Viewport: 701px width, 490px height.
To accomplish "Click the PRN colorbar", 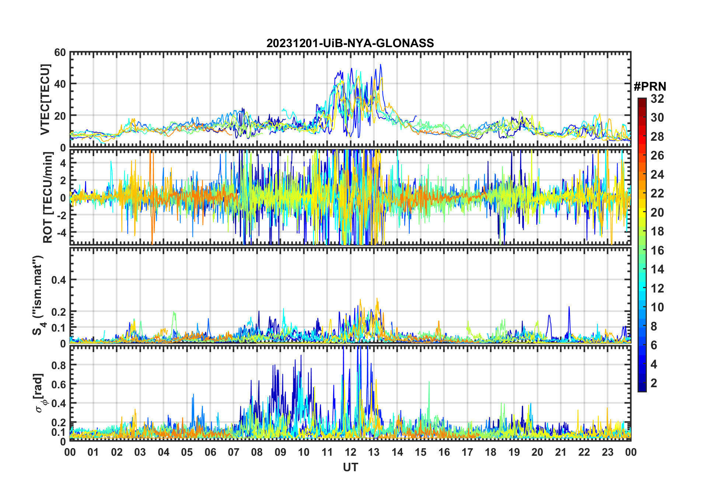I will click(x=642, y=245).
